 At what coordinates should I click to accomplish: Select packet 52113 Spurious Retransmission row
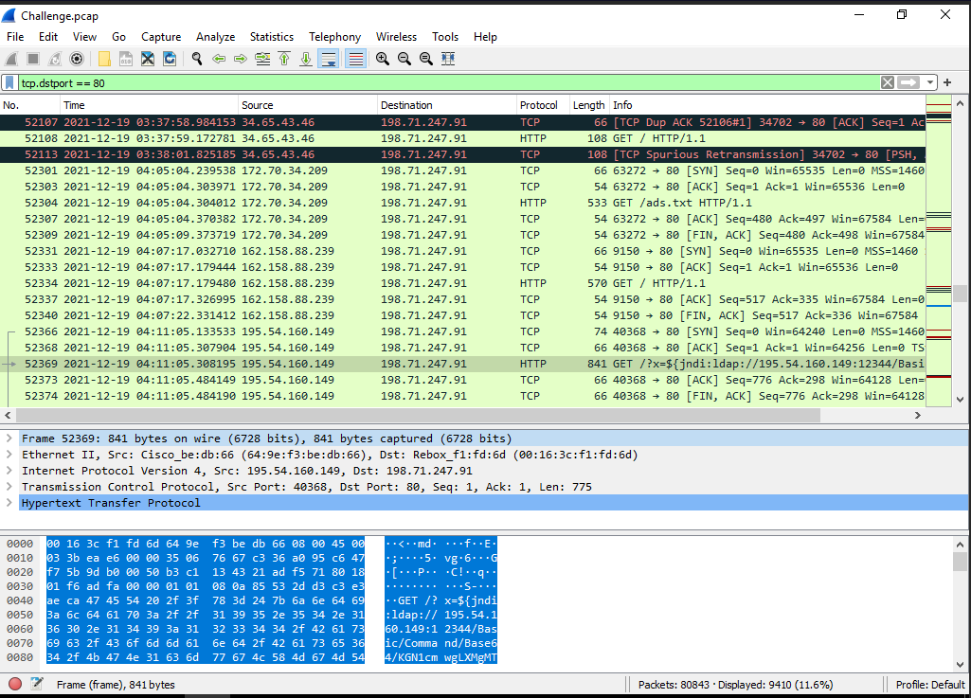[x=462, y=154]
